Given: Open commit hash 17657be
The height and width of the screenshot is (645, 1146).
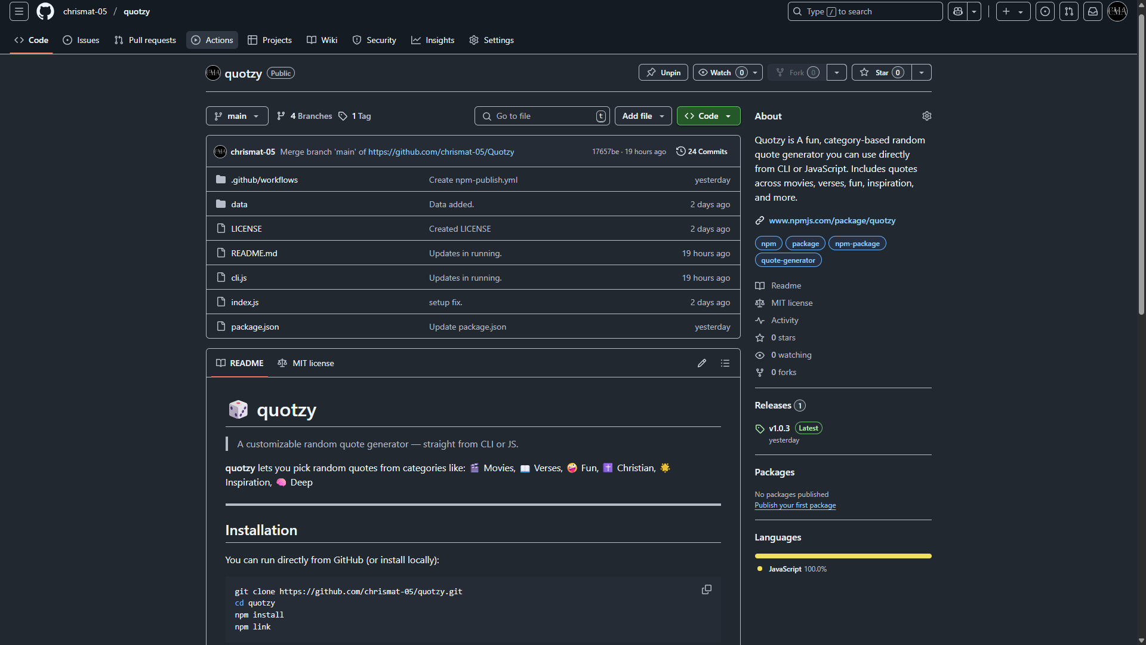Looking at the screenshot, I should point(605,152).
